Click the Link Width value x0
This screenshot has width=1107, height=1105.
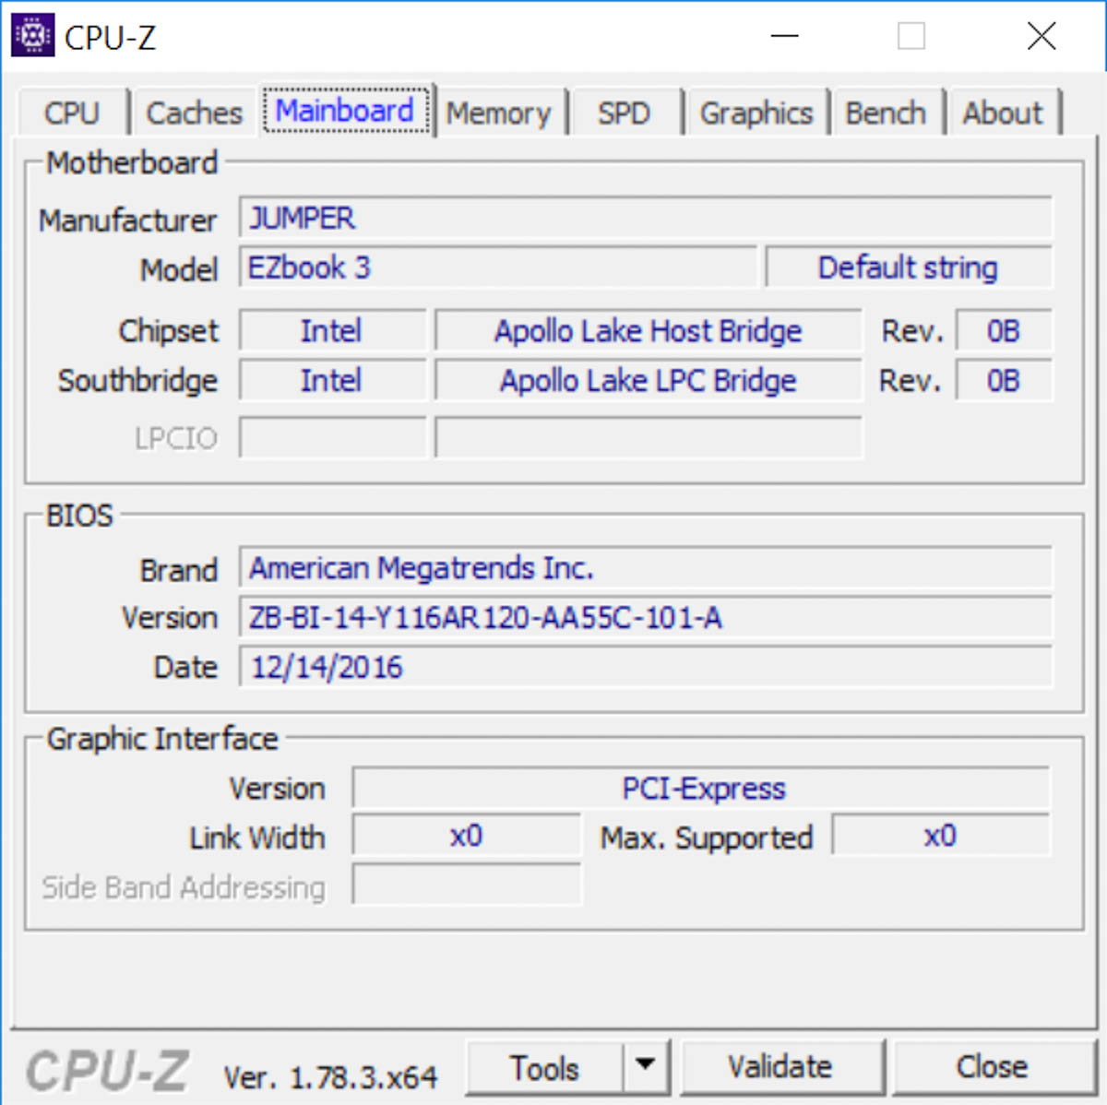[467, 837]
